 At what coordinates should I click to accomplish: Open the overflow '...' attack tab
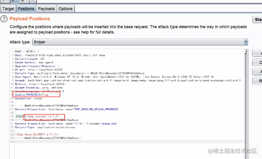(x=33, y=1)
